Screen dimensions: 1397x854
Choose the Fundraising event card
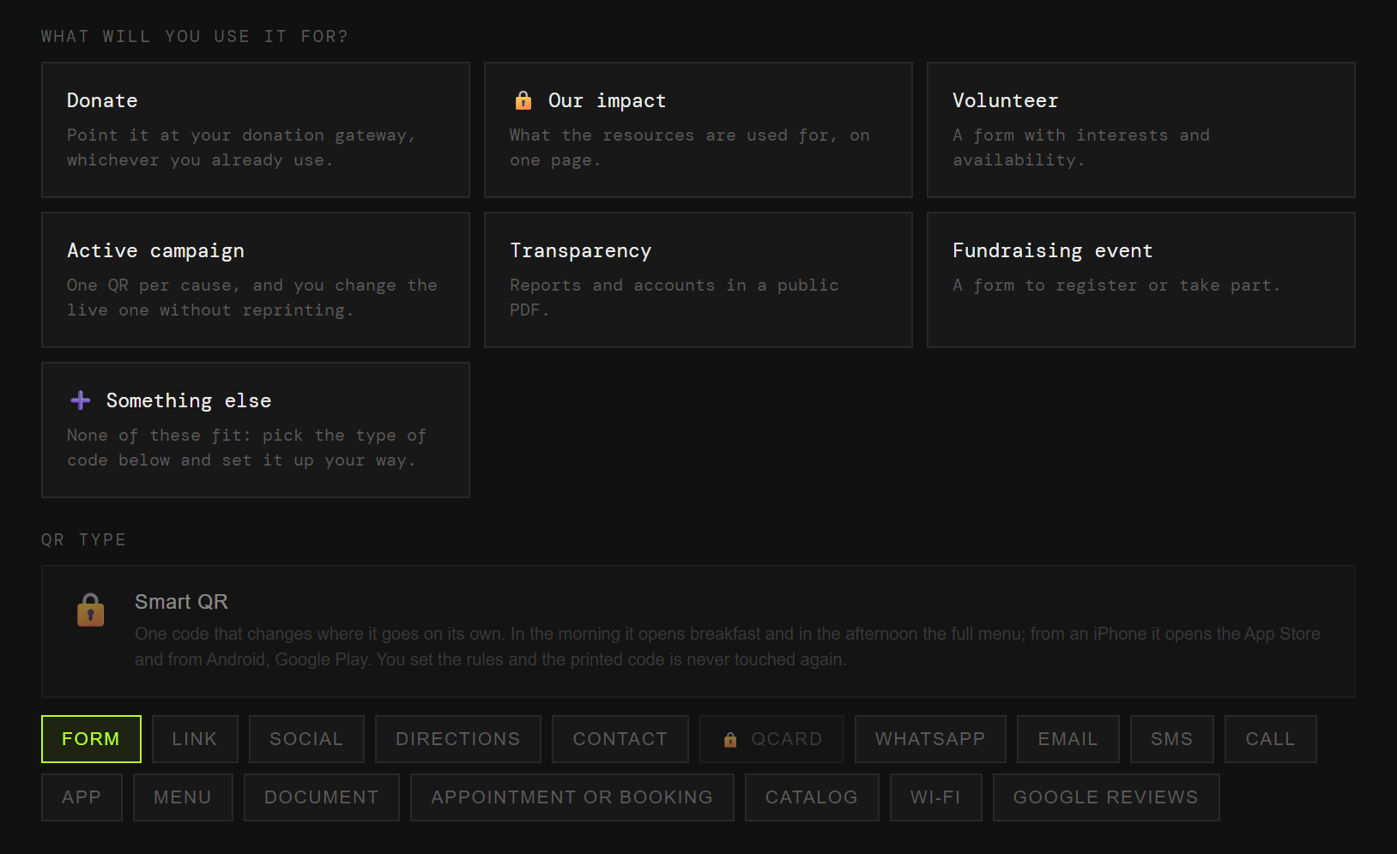(1141, 280)
